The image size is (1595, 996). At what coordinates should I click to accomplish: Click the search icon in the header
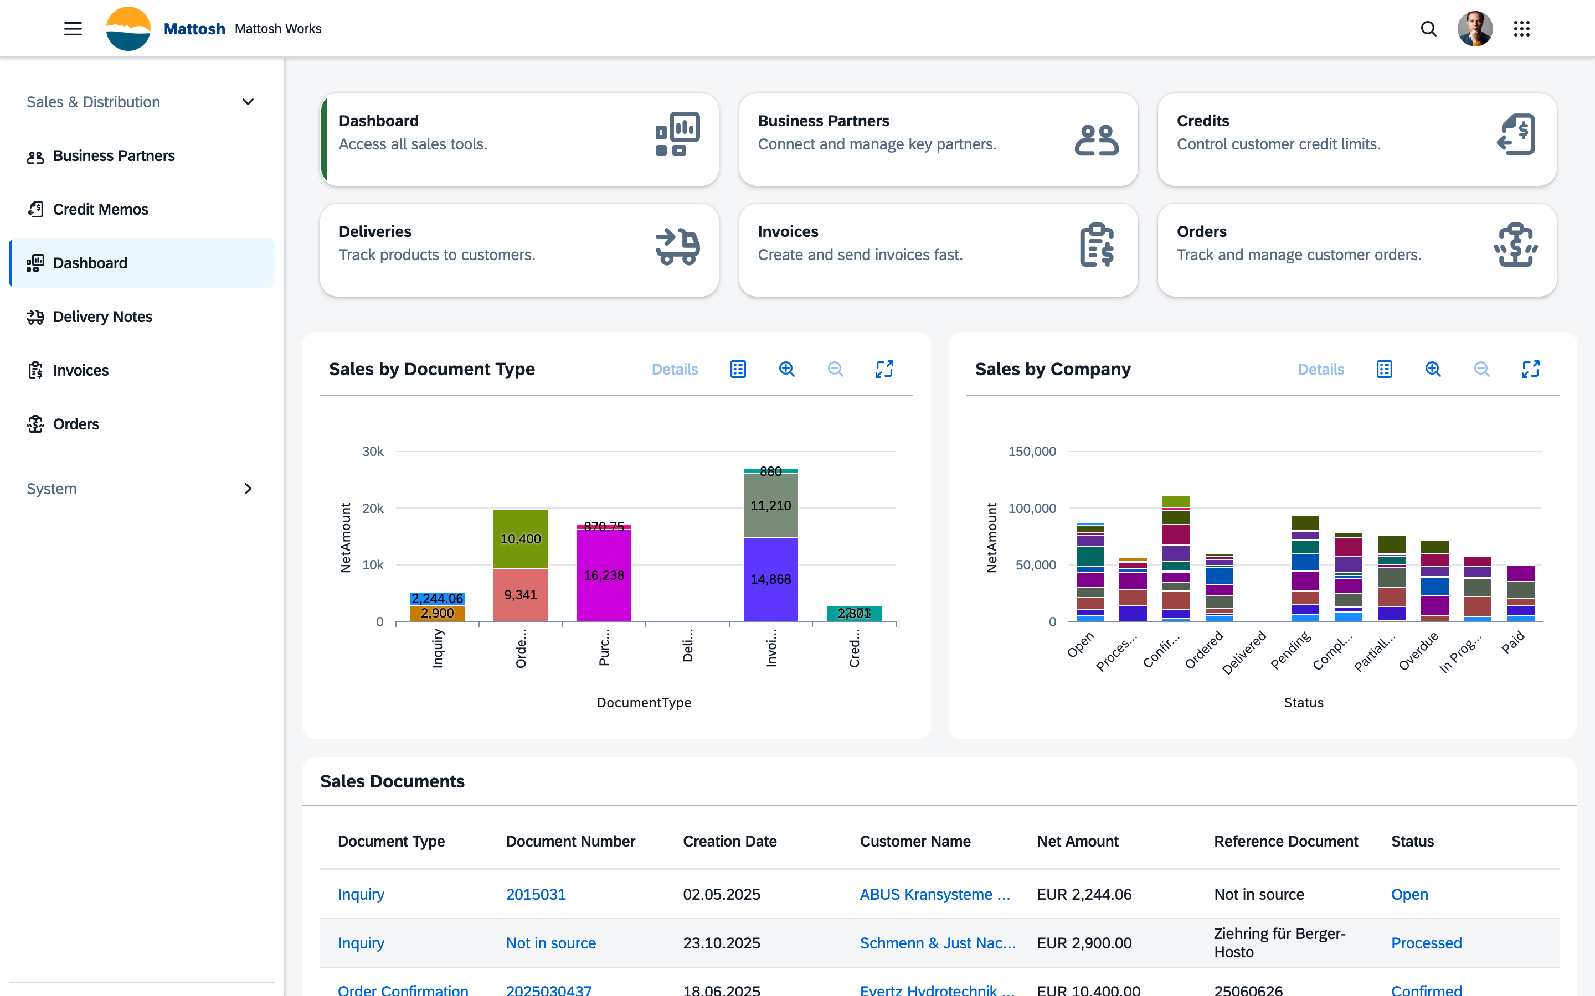tap(1428, 28)
